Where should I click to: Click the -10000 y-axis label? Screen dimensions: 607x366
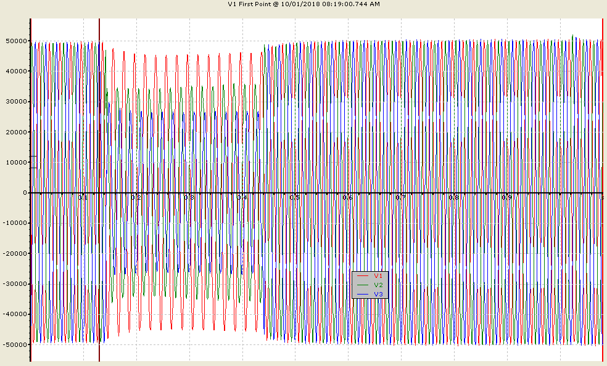point(15,223)
